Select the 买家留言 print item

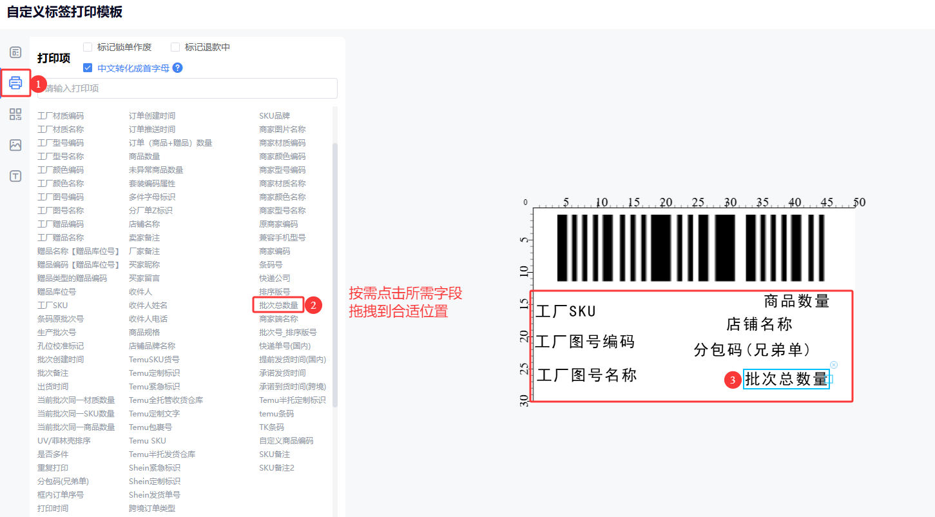coord(144,278)
